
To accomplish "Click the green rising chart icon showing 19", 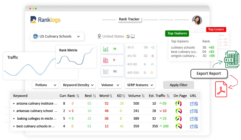I will point(106,49).
